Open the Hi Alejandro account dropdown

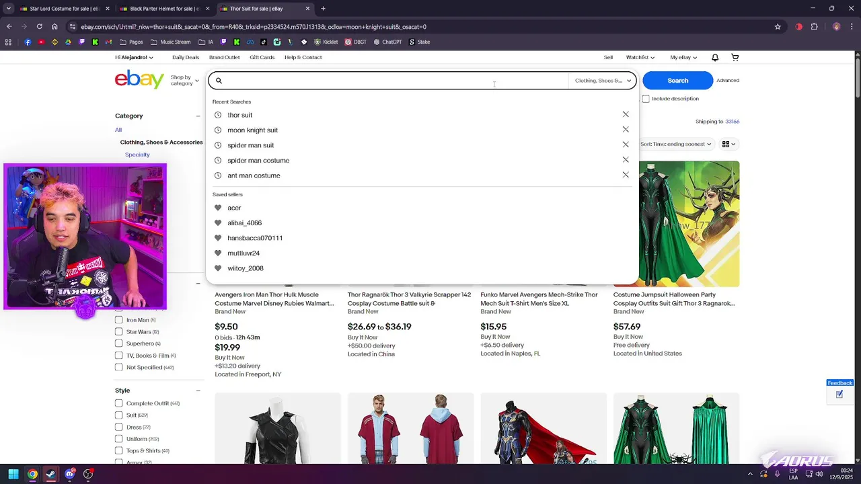coord(134,57)
